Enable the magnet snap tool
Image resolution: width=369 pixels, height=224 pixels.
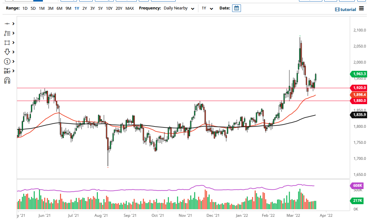click(7, 80)
